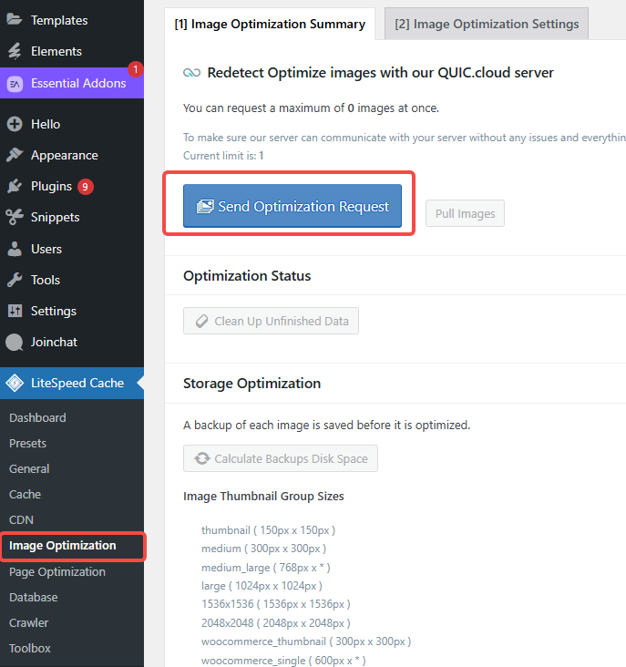The image size is (626, 667).
Task: Open LiteSpeed Cache submenu item
Action: point(26,494)
